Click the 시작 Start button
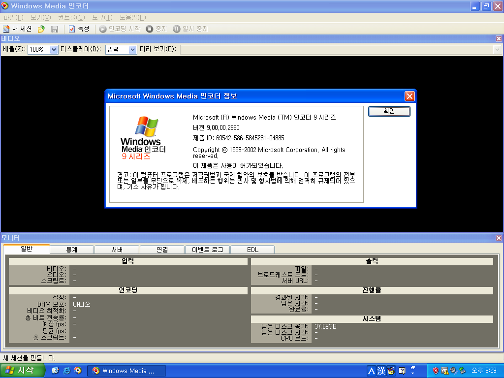 click(22, 371)
